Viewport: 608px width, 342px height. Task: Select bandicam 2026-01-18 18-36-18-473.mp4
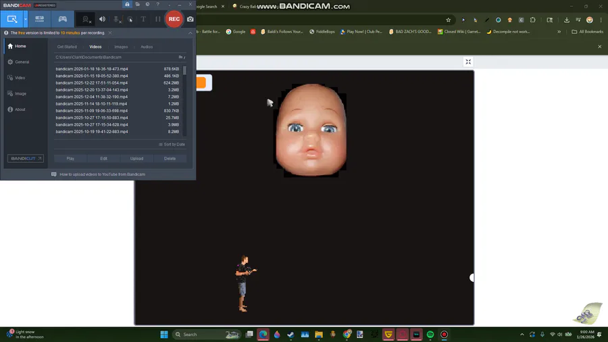point(118,69)
